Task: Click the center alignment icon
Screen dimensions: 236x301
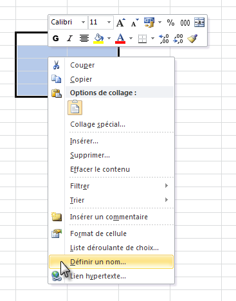Action: [84, 39]
